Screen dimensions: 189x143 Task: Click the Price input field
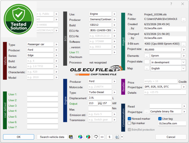161,81
